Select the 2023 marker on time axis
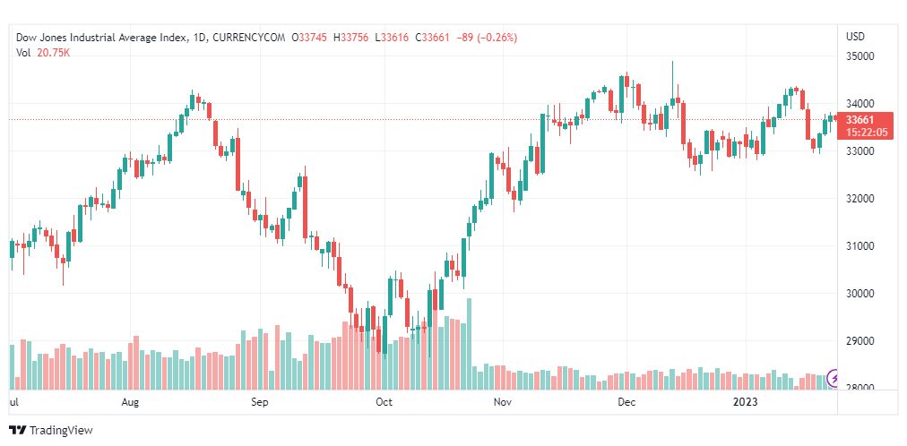Image resolution: width=907 pixels, height=446 pixels. point(745,401)
